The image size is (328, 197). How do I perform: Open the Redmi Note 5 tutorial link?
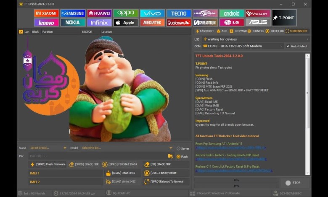pos(231,159)
